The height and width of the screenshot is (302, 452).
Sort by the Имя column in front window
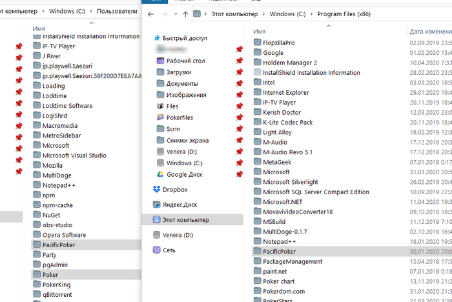260,32
